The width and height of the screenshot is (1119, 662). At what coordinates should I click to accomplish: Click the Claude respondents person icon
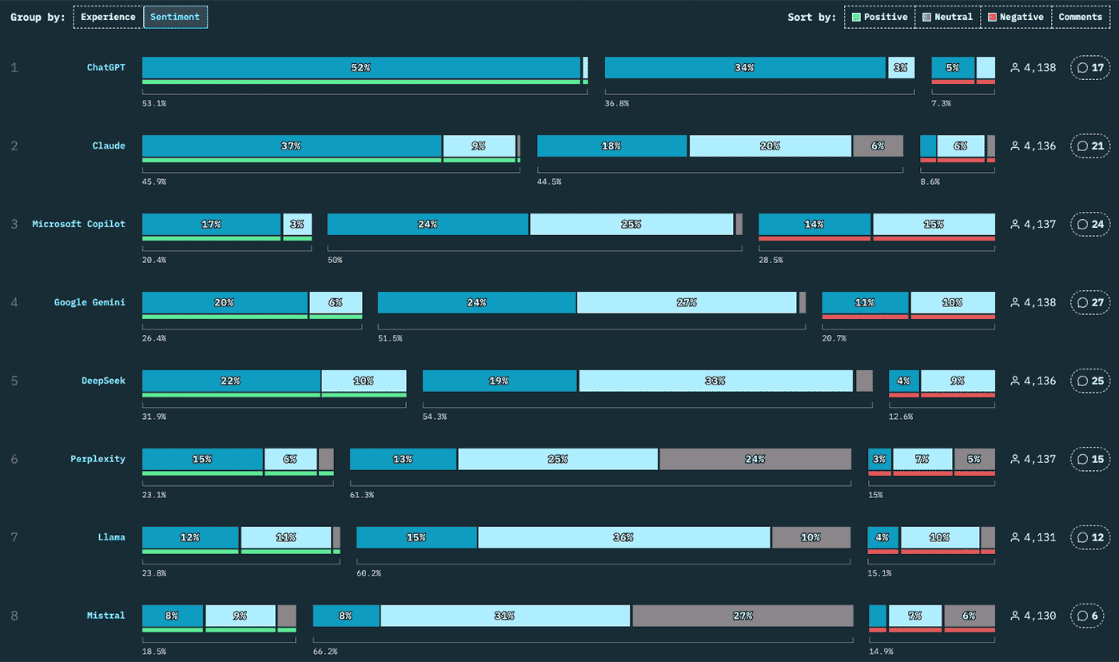[1015, 146]
